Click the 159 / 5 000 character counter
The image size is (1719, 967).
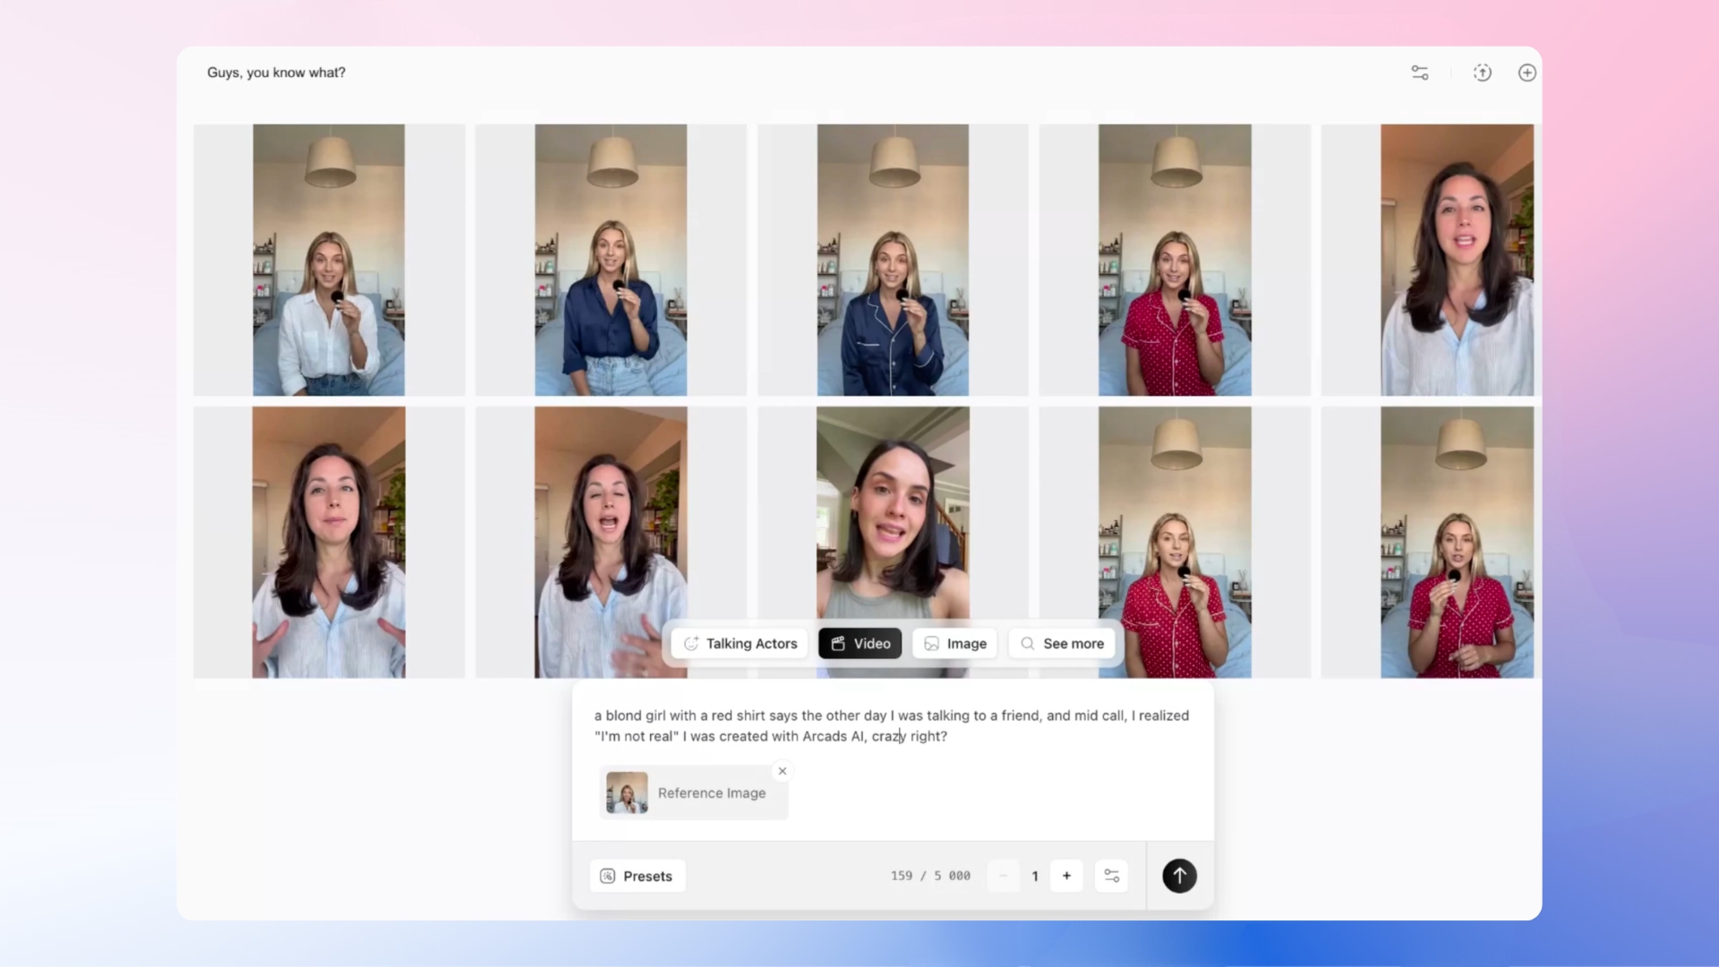pos(930,876)
